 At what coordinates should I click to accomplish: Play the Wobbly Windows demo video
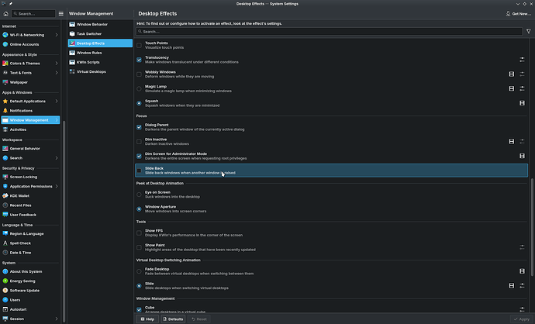pyautogui.click(x=512, y=74)
